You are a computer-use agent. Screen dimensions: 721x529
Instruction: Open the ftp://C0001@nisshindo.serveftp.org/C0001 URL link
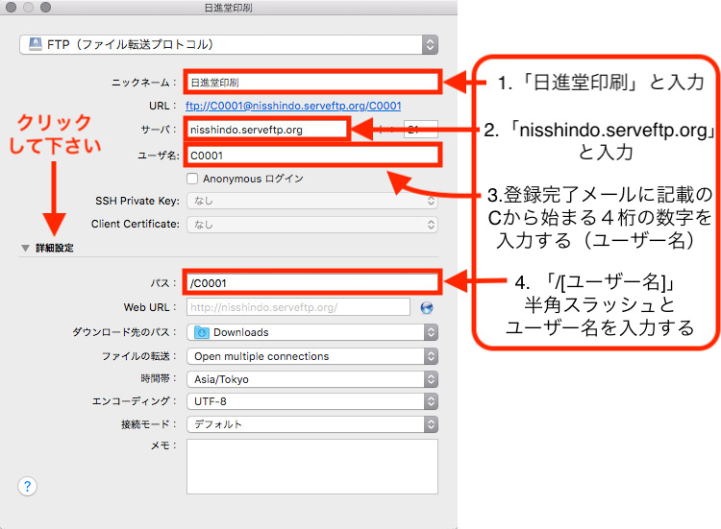point(293,106)
